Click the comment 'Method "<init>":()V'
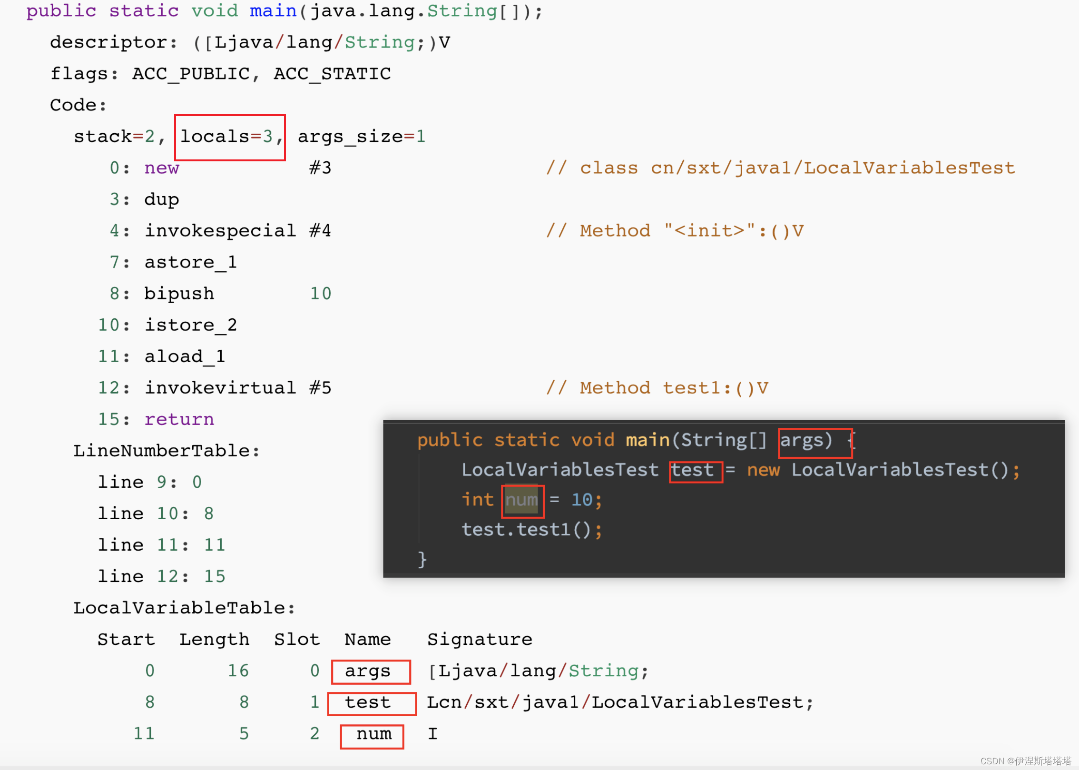Screen dimensions: 1079x770 tap(692, 231)
